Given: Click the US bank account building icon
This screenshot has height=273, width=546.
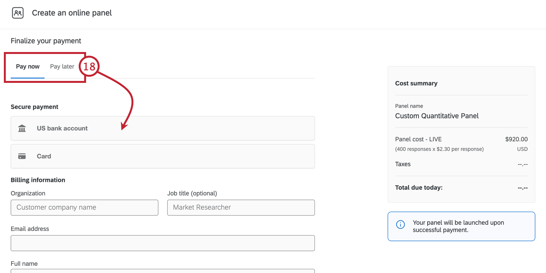Looking at the screenshot, I should point(22,128).
